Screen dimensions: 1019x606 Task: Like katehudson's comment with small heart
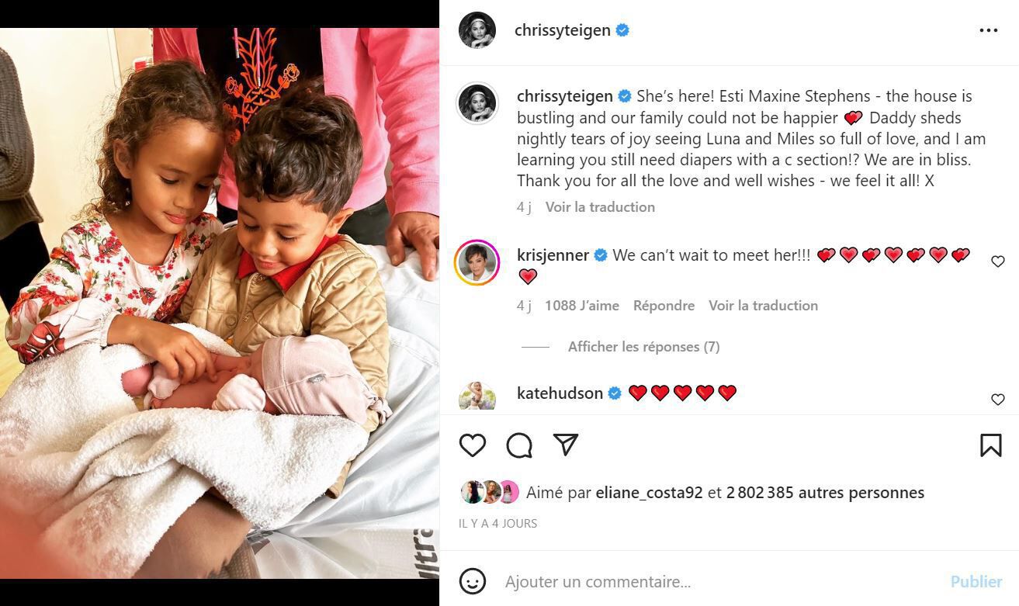(x=998, y=400)
